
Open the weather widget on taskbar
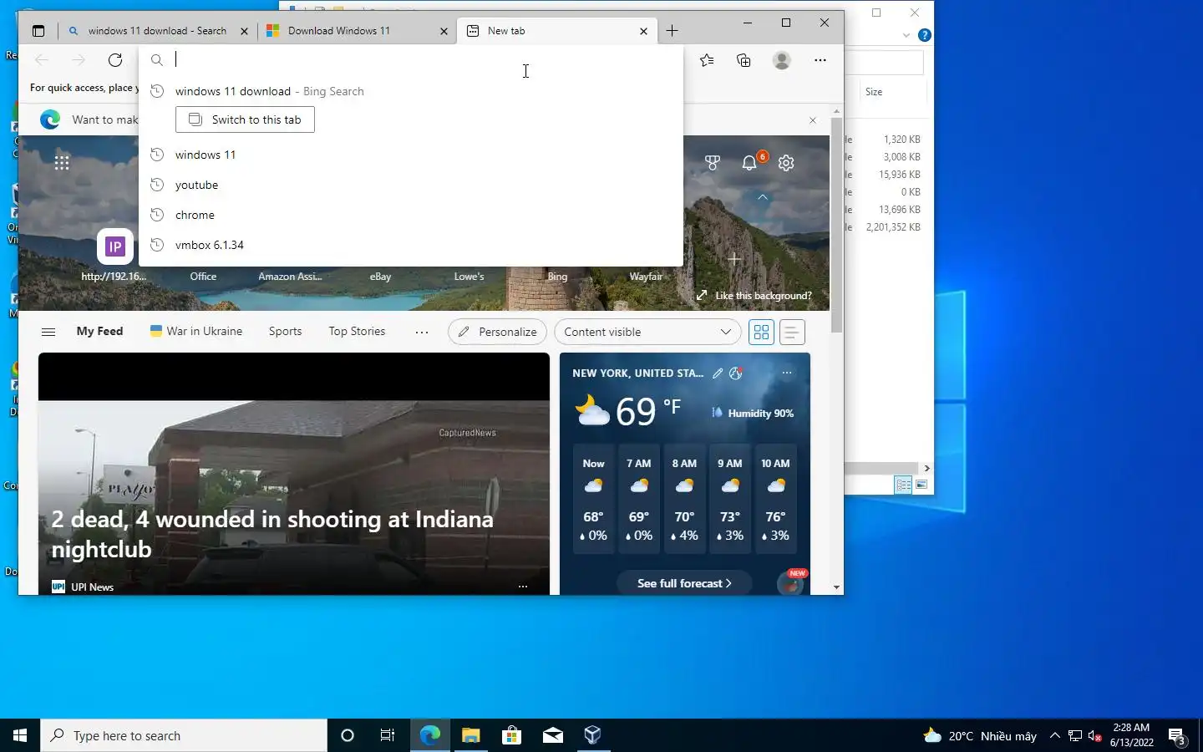(x=979, y=735)
